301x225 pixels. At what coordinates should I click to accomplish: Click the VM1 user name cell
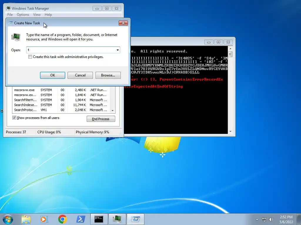coord(44,110)
